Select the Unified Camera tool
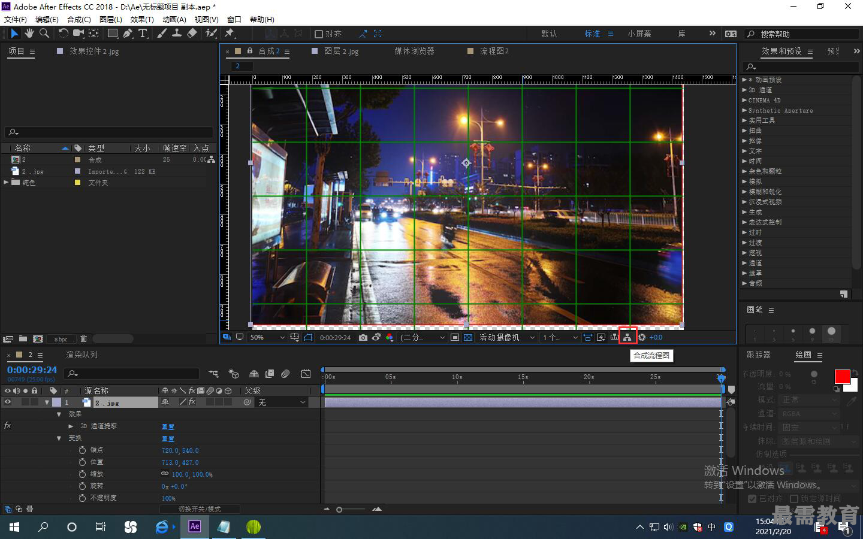This screenshot has width=863, height=539. (79, 34)
